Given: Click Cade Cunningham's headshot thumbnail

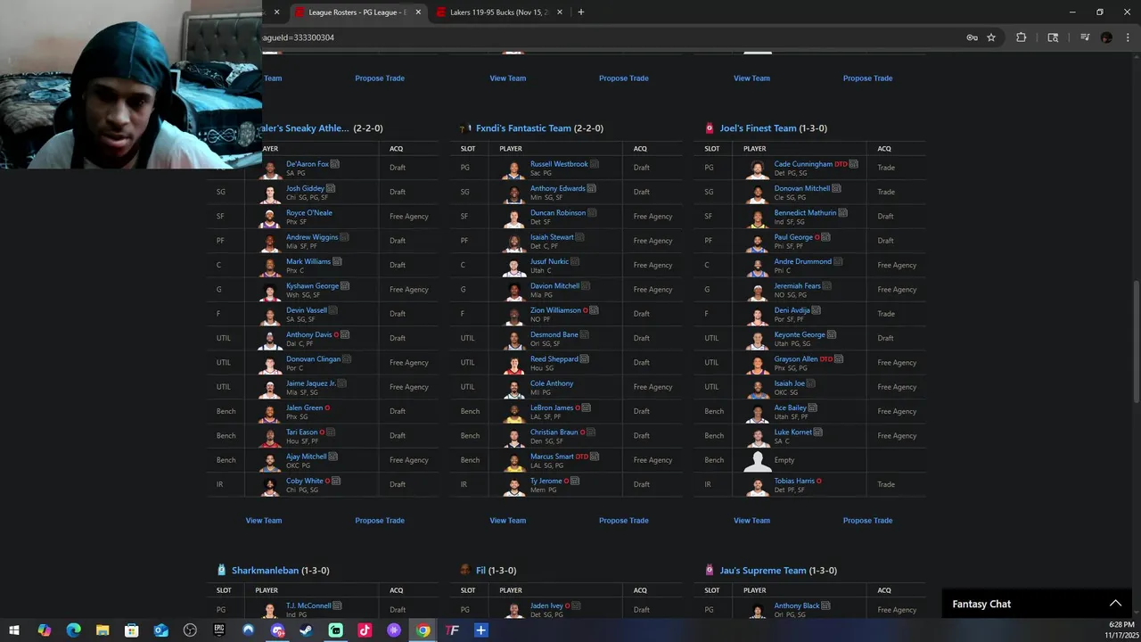Looking at the screenshot, I should point(758,168).
